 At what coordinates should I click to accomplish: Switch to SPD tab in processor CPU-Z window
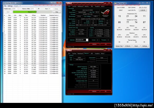pyautogui.click(x=92, y=6)
